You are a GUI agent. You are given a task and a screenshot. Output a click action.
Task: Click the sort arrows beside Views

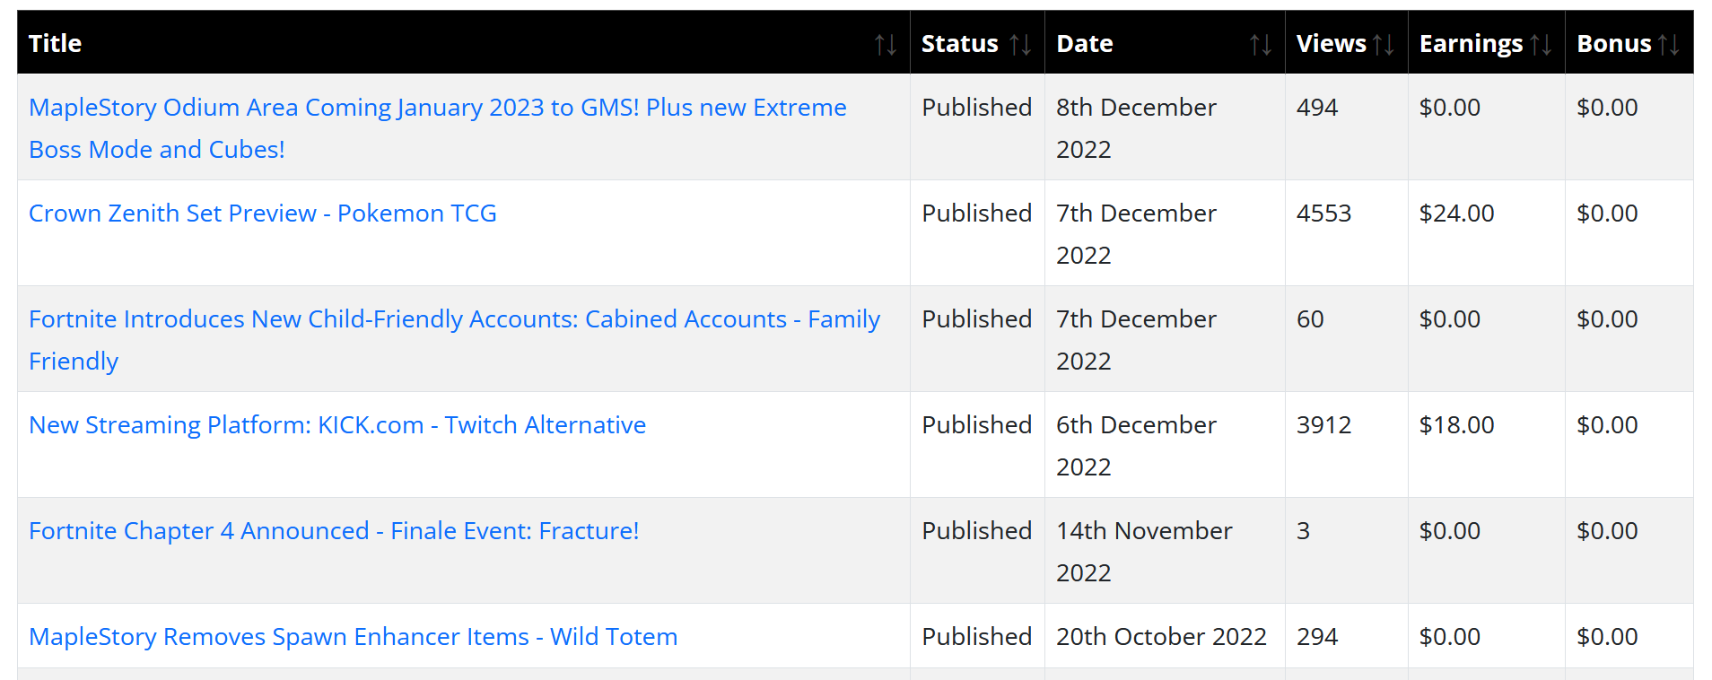tap(1383, 44)
